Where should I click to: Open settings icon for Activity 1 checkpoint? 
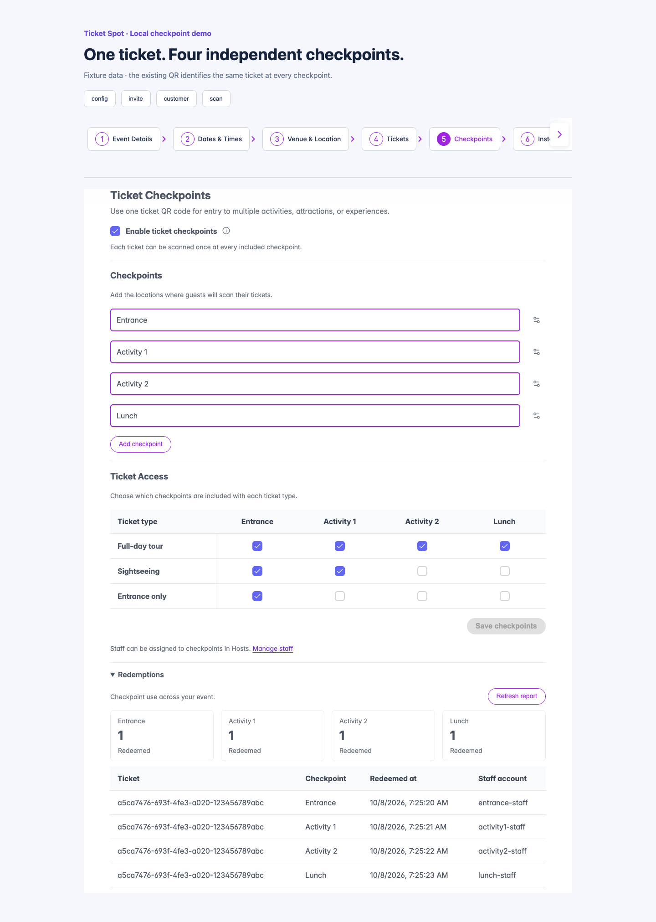537,352
